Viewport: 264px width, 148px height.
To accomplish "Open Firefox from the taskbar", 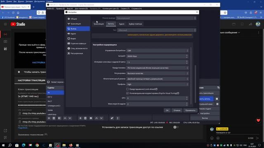I will click(x=71, y=145).
